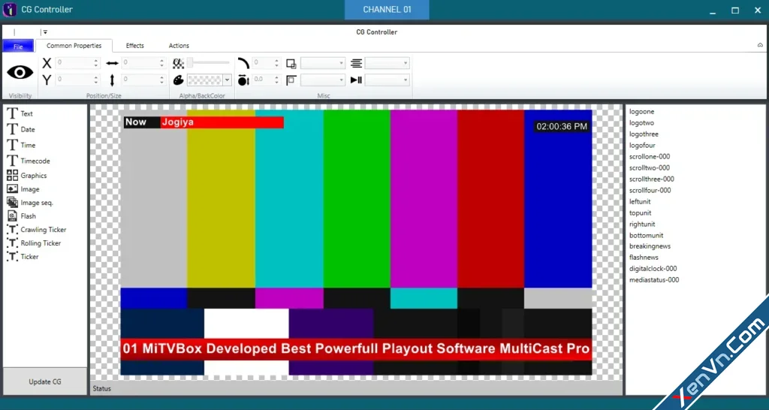769x410 pixels.
Task: Click the text alignment icon
Action: click(357, 63)
